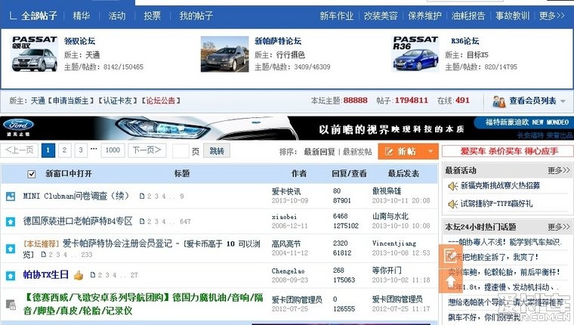Click floating orange edit post icon
The height and width of the screenshot is (325, 574).
[x=450, y=255]
